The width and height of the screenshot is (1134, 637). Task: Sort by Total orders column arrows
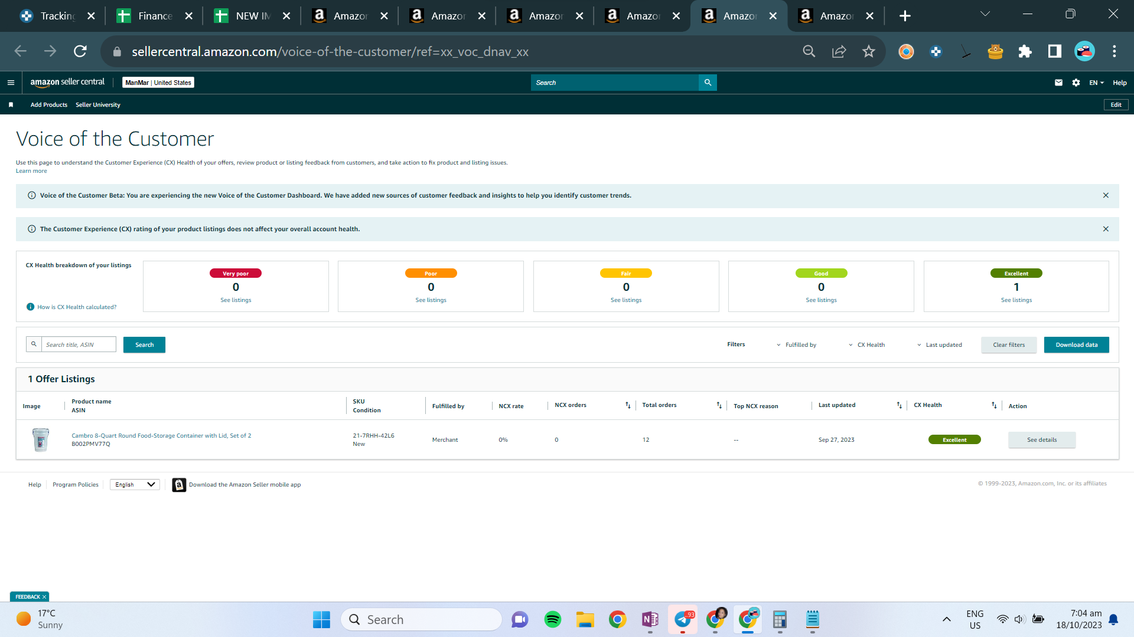(x=719, y=405)
